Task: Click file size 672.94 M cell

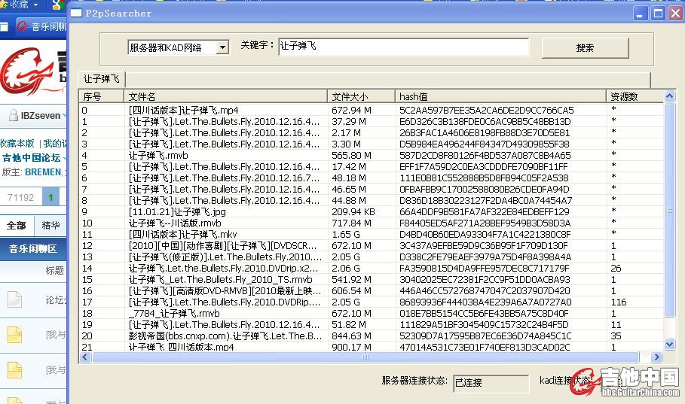Action: (352, 111)
